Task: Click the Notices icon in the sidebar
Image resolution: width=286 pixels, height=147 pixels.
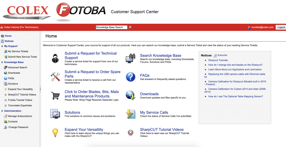Action: pyautogui.click(x=2, y=41)
